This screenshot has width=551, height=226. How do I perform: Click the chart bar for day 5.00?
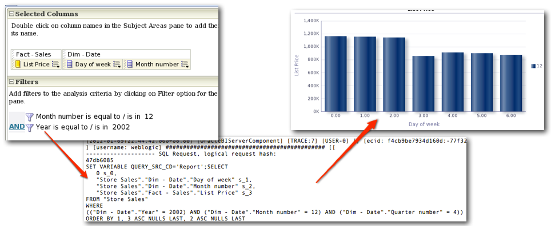[x=482, y=82]
